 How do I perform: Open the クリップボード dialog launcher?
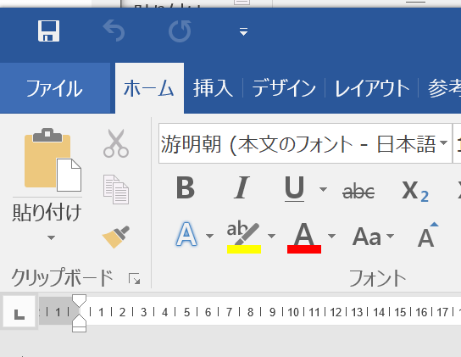[x=135, y=279]
